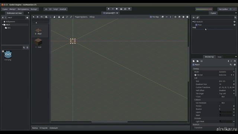Play custom scene icon
The height and width of the screenshot is (134, 238).
(x=125, y=9)
